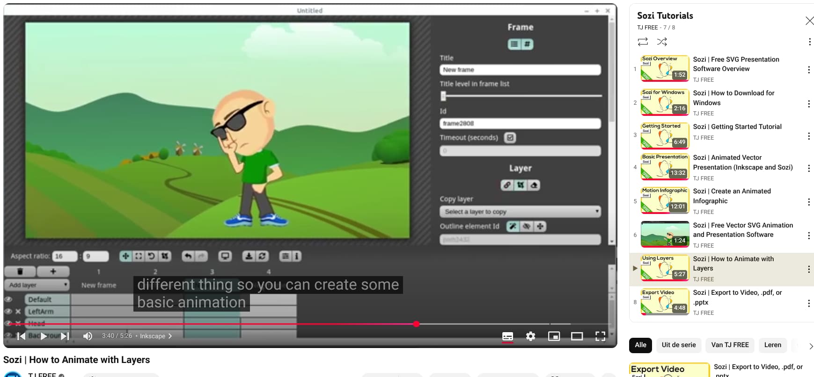Image resolution: width=814 pixels, height=377 pixels.
Task: Adjust Title level in frame list slider
Action: 521,96
